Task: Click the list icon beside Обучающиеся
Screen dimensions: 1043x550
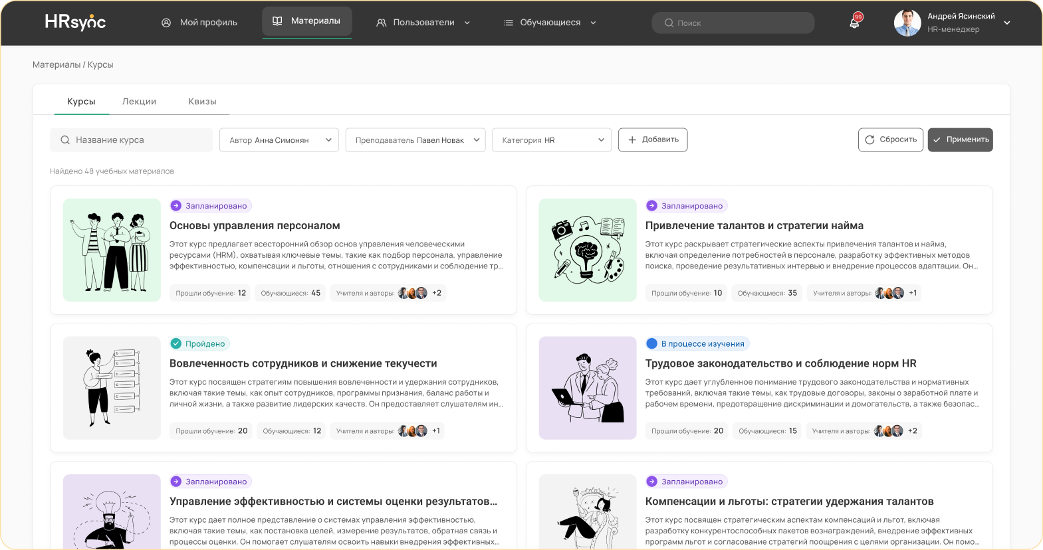Action: 509,23
